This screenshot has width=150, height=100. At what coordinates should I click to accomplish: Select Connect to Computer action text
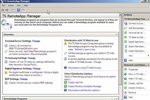[137, 23]
